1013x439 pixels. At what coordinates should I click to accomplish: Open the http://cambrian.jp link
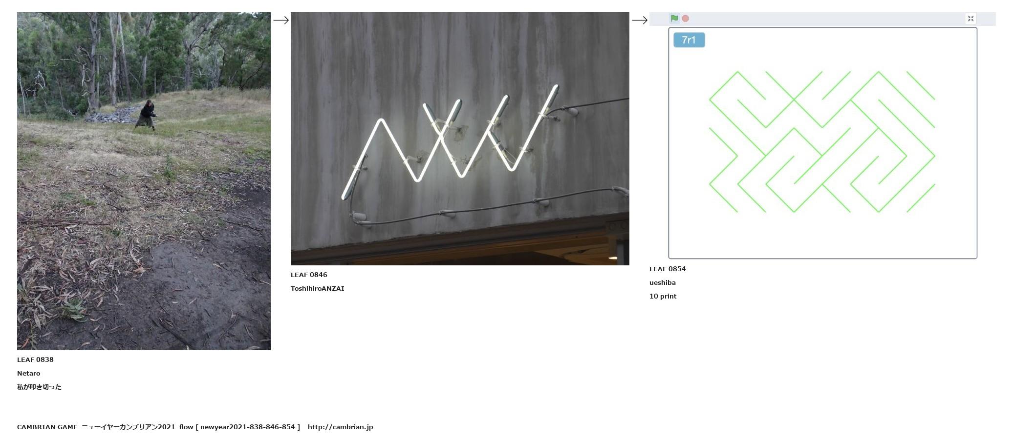coord(341,427)
